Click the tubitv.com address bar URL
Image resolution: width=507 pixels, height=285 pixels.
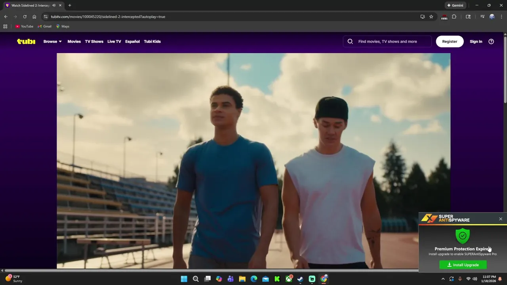coord(108,17)
